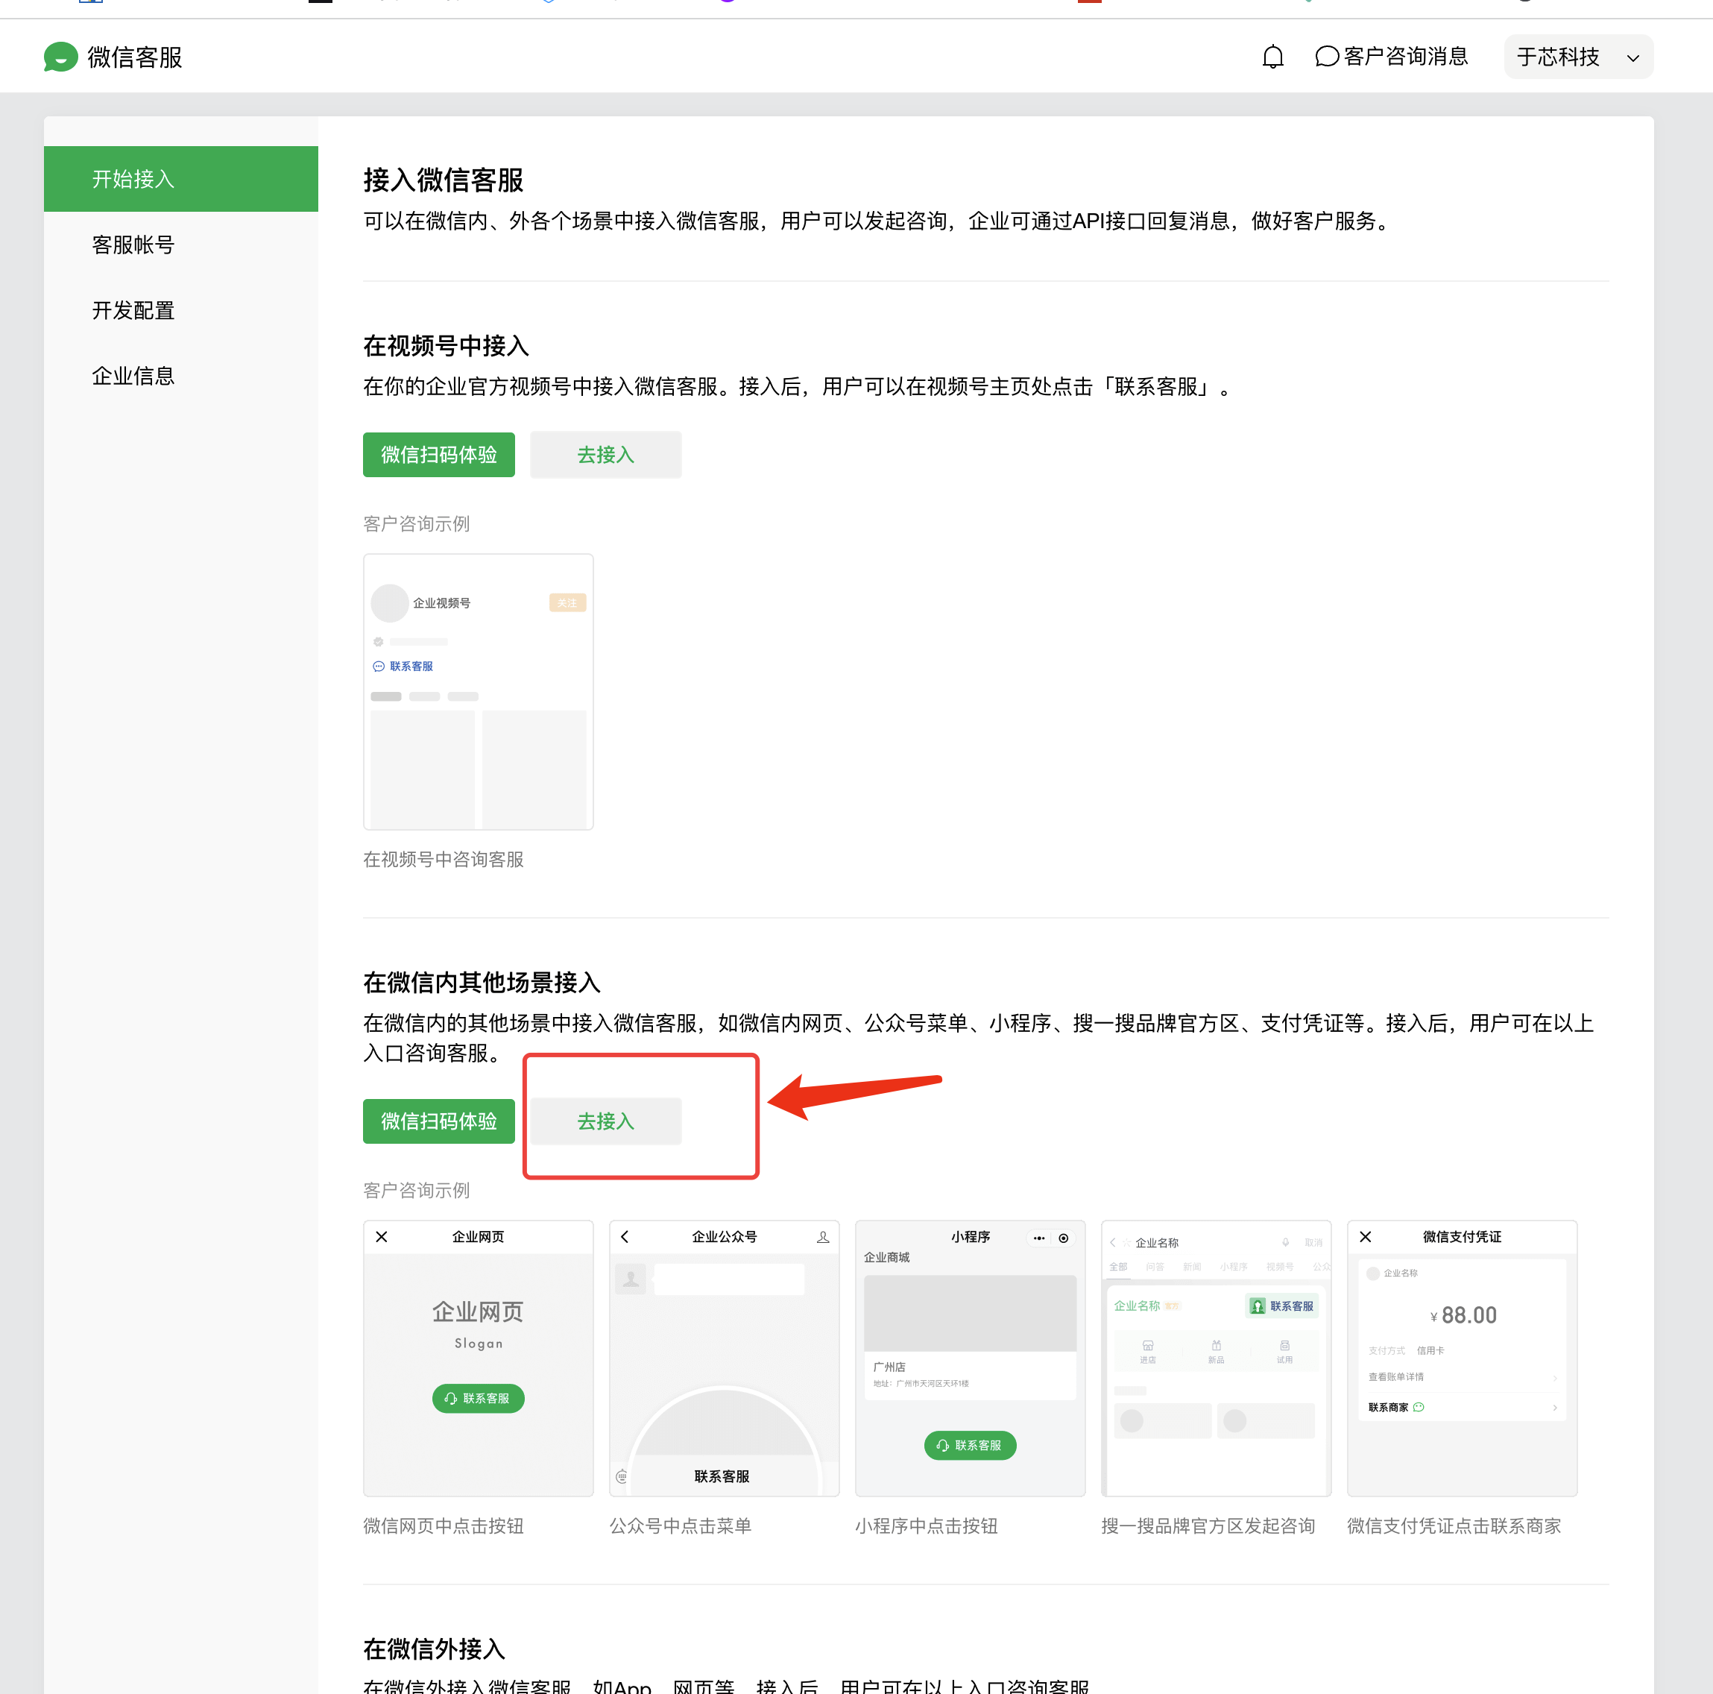The width and height of the screenshot is (1713, 1694).
Task: Click green 联系客服 button in the 企业网页 preview
Action: (x=478, y=1398)
